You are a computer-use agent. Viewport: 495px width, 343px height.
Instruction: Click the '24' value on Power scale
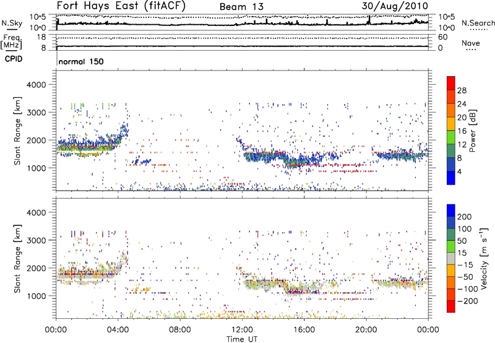[462, 104]
